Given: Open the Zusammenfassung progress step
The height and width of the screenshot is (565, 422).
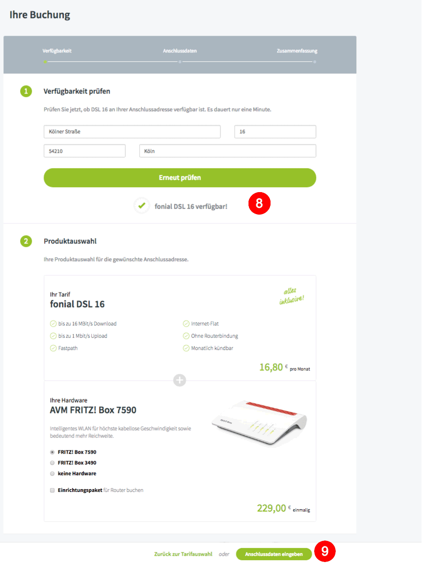Looking at the screenshot, I should pos(297,51).
